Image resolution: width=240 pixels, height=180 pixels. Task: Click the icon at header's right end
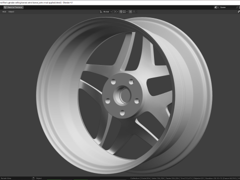coord(238,11)
